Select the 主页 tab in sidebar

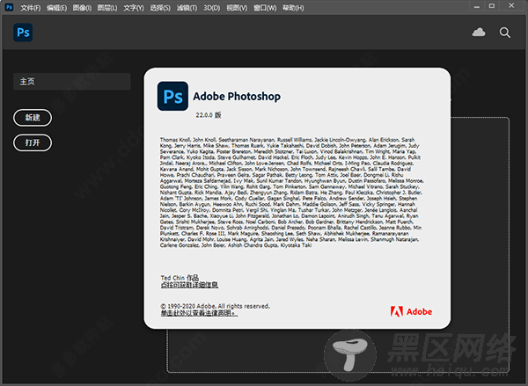tap(72, 82)
